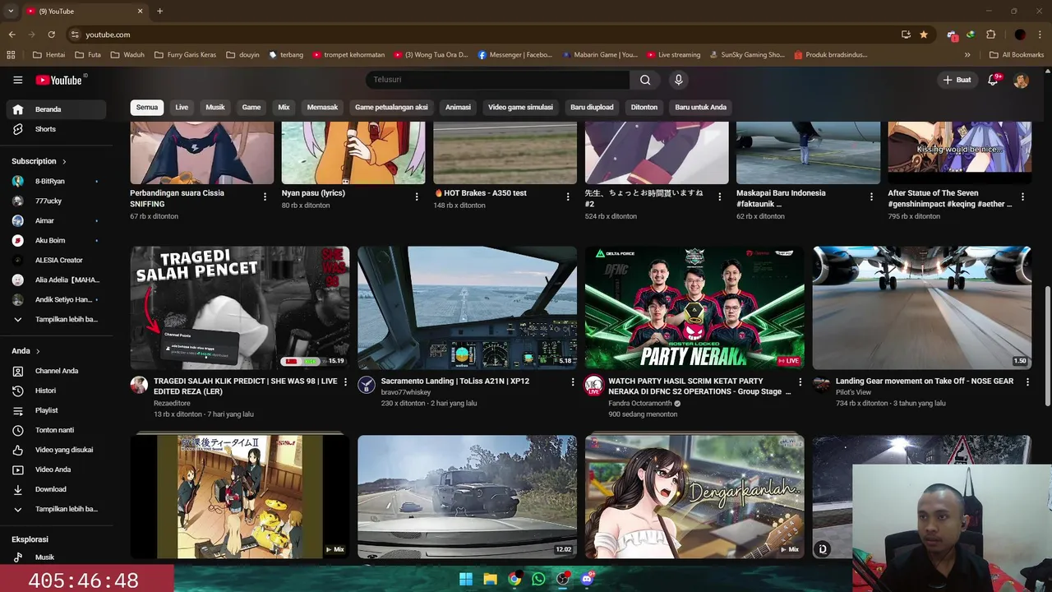Image resolution: width=1052 pixels, height=592 pixels.
Task: Click the Buat create button
Action: click(x=957, y=80)
